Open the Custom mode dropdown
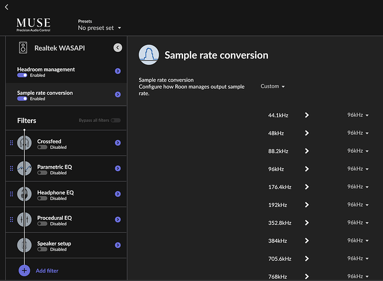This screenshot has width=383, height=281. (x=272, y=86)
